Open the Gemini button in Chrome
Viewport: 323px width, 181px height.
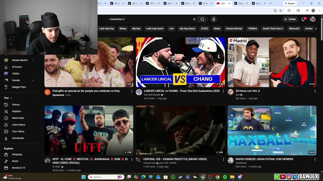[x=290, y=4]
